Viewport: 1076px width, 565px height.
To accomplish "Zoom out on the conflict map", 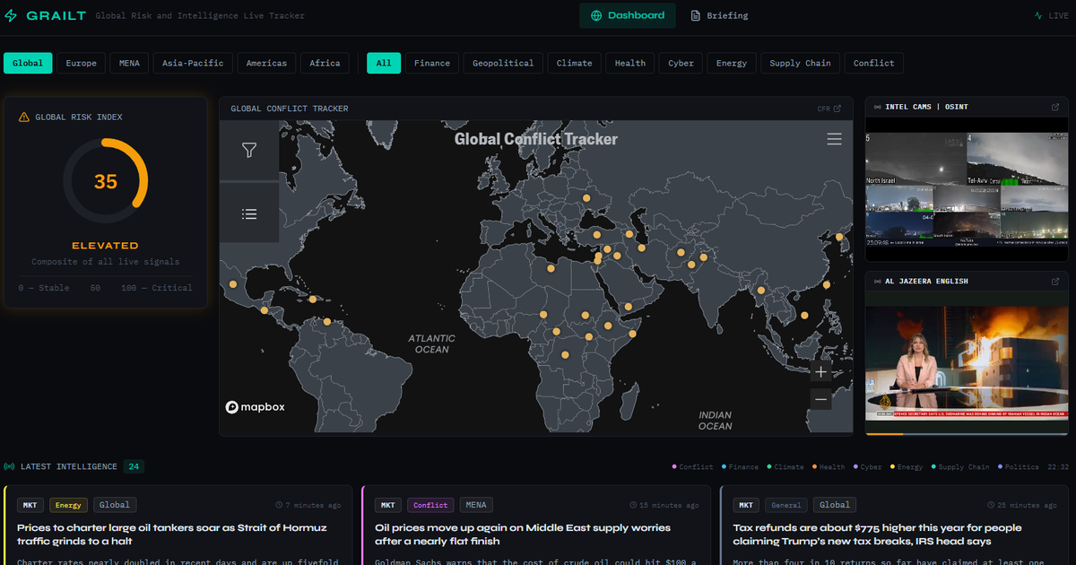I will pyautogui.click(x=820, y=399).
